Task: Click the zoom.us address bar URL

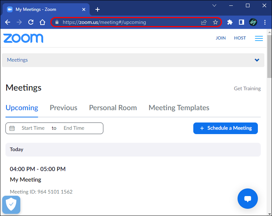Action: click(x=104, y=22)
